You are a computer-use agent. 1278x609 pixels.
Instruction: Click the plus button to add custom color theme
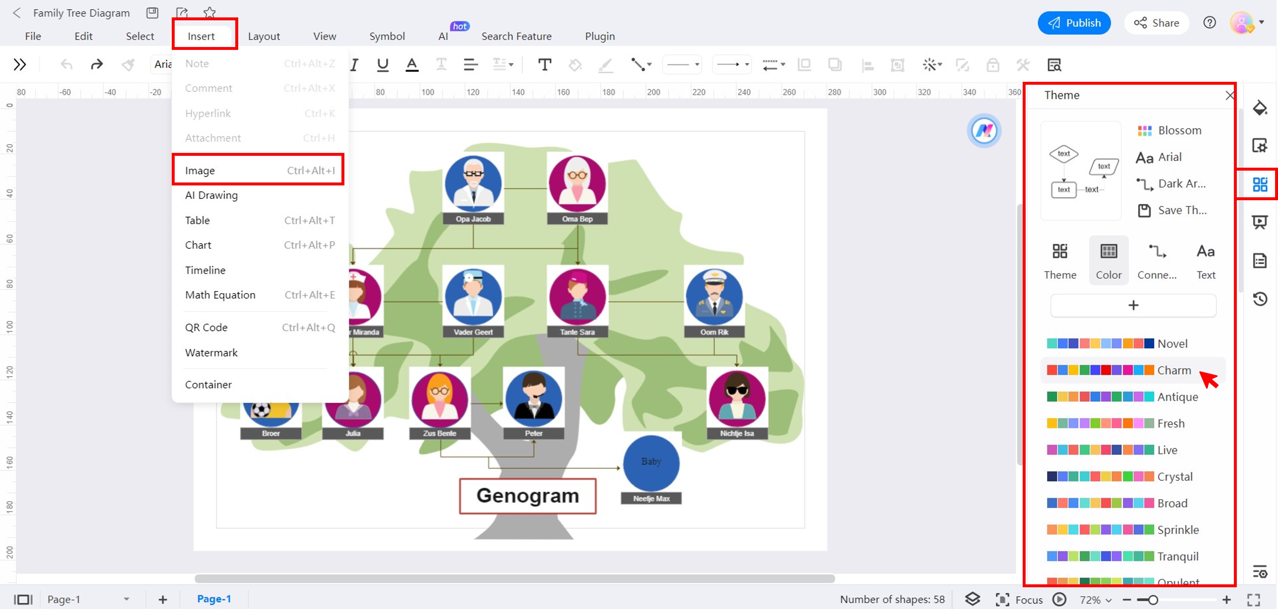tap(1133, 305)
